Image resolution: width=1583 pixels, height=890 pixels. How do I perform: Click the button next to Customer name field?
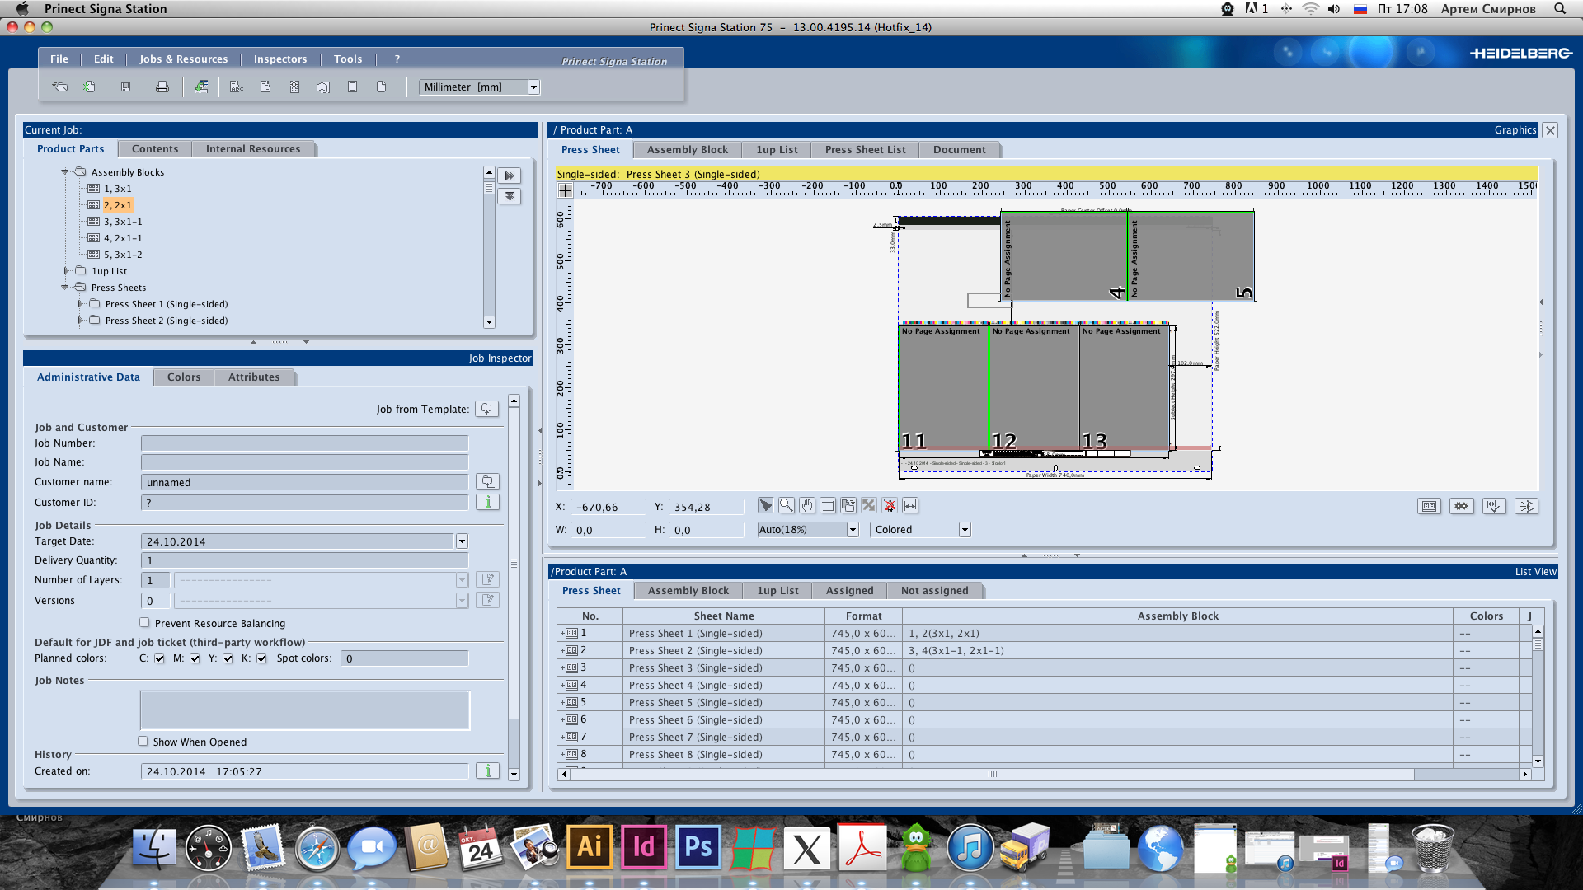coord(487,481)
